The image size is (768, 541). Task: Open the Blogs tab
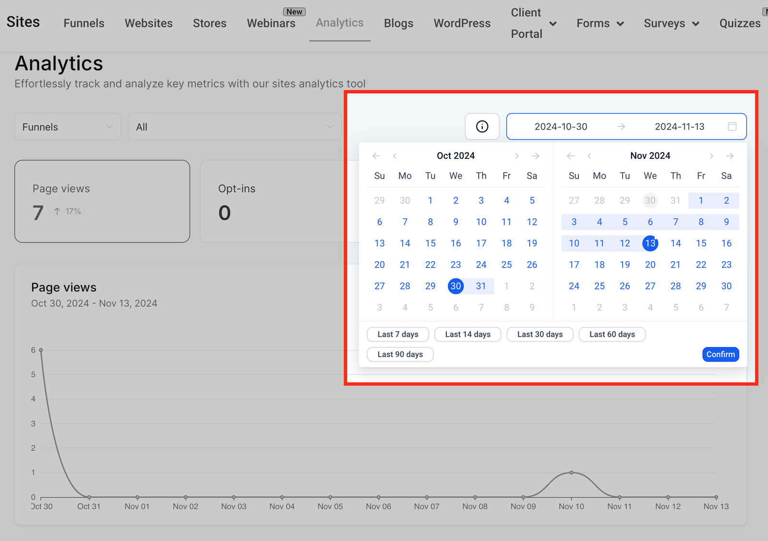point(398,23)
